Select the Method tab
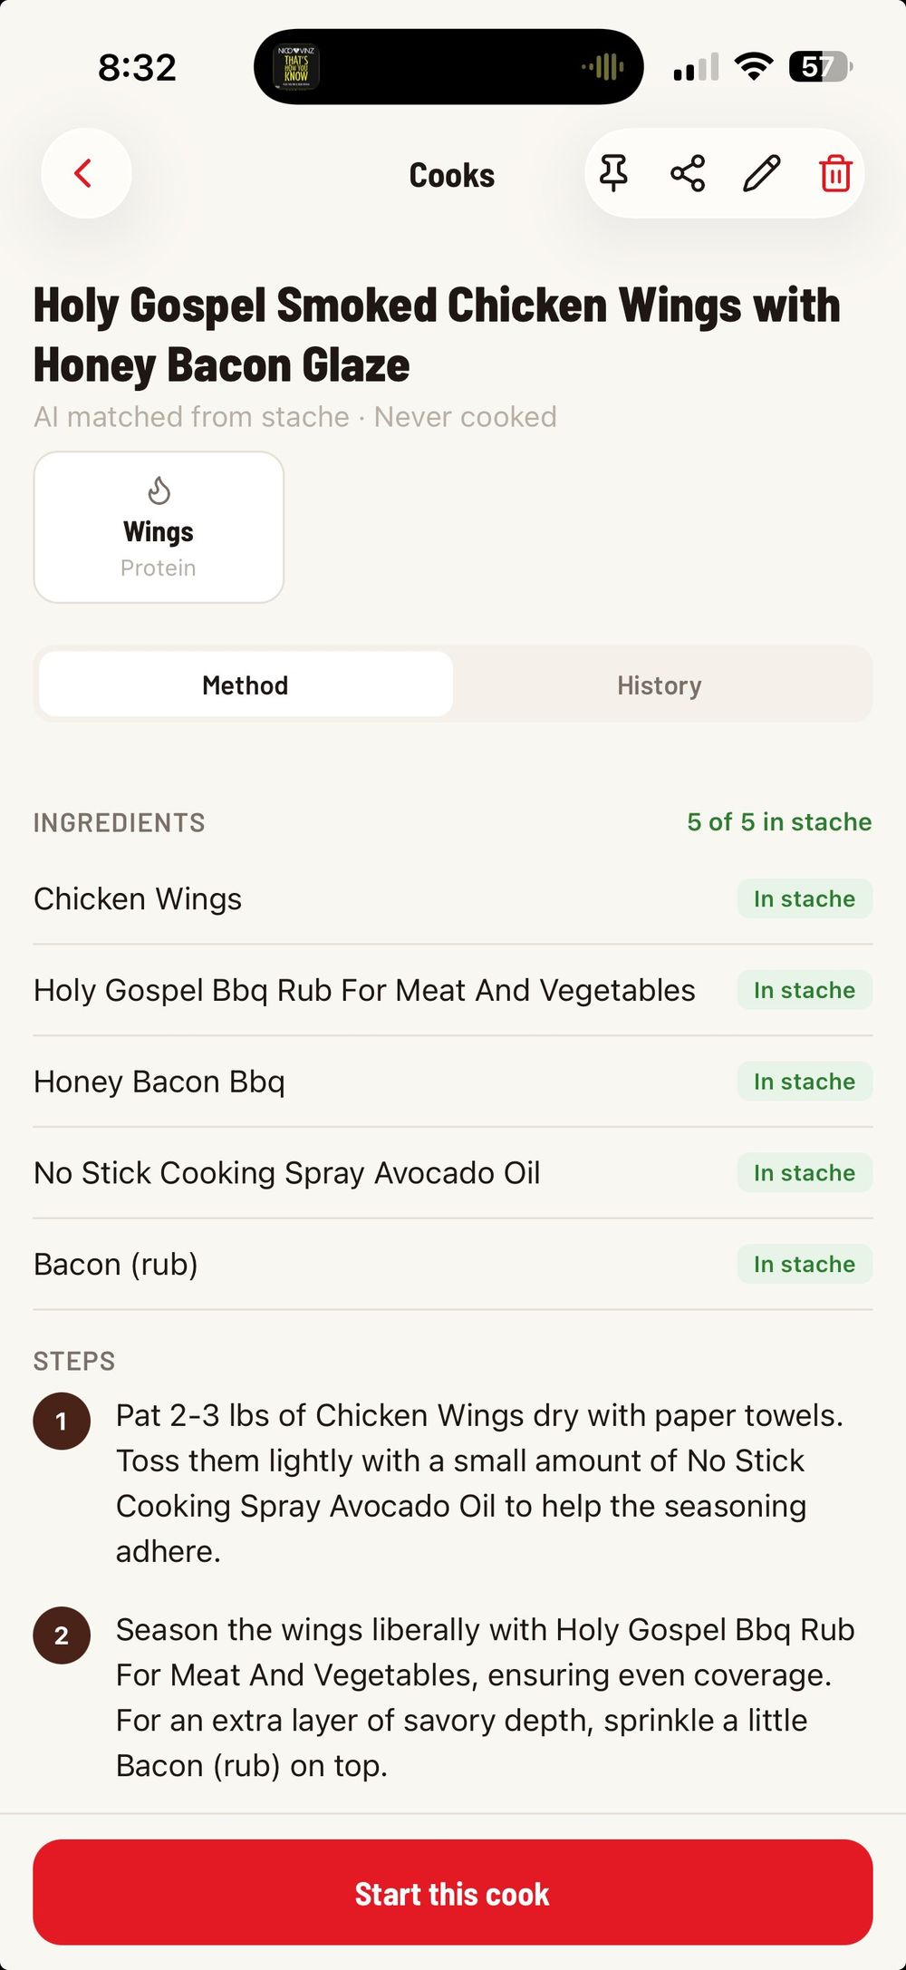 [246, 685]
